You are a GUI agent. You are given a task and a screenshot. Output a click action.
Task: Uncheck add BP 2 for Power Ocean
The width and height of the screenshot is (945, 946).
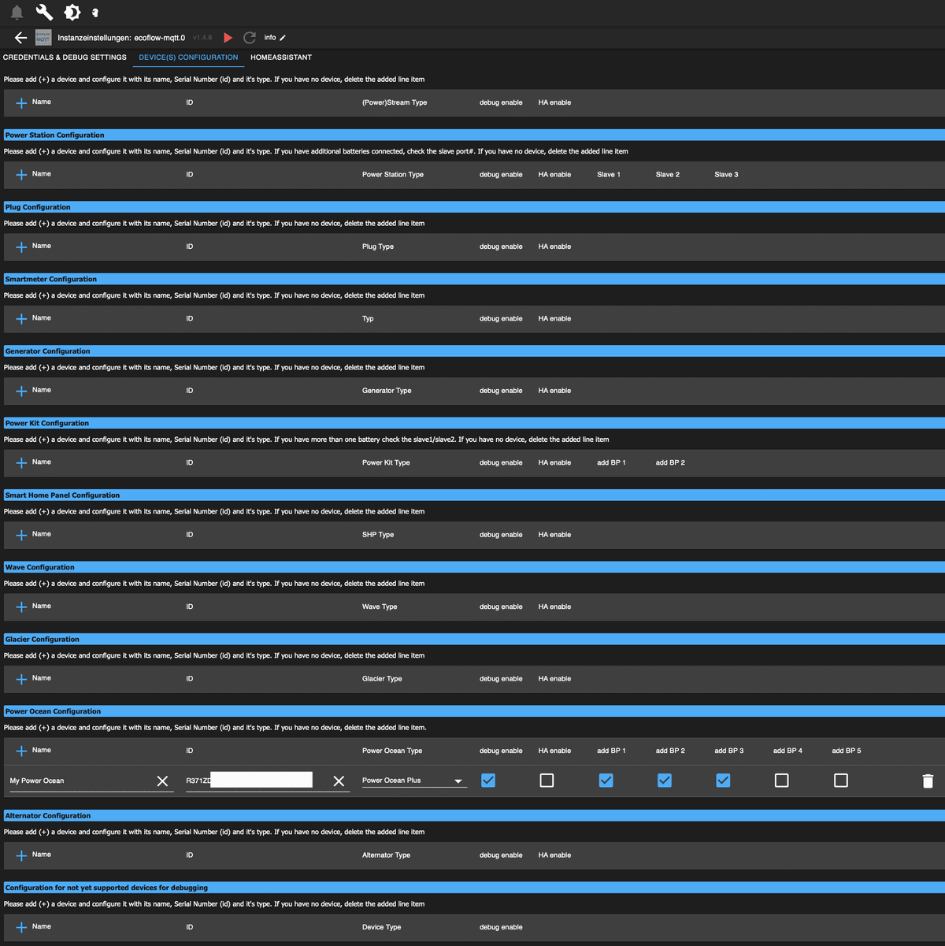pyautogui.click(x=665, y=781)
